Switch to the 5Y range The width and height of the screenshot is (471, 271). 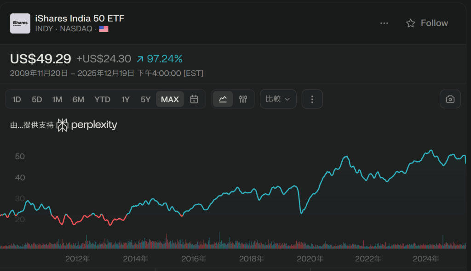pos(145,99)
